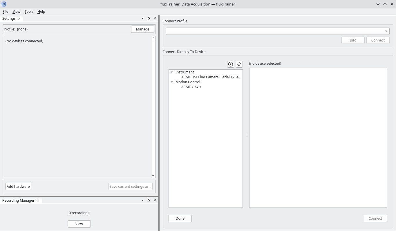Click the fluxTrainer app icon in the title bar

click(4, 4)
